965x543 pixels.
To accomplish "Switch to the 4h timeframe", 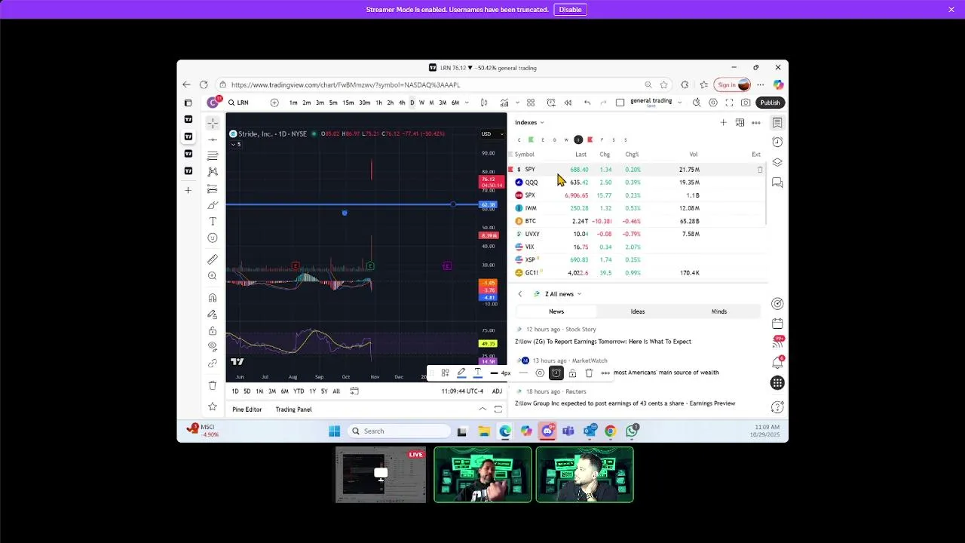I will [401, 103].
